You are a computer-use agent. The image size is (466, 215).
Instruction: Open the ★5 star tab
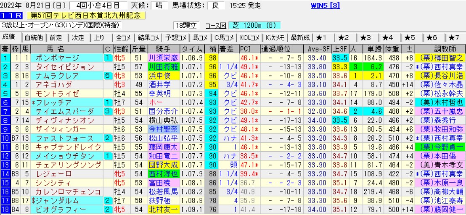tap(406, 37)
